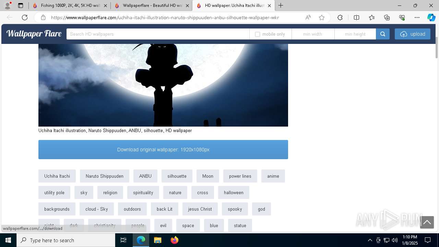Submit search with magnifier button
Viewport: 439px width, 247px height.
383,34
